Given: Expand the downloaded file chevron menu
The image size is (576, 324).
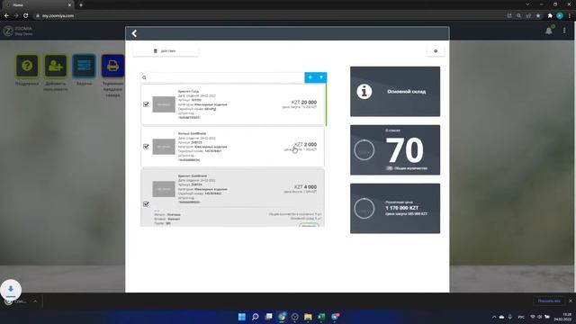Looking at the screenshot, I should click(35, 301).
